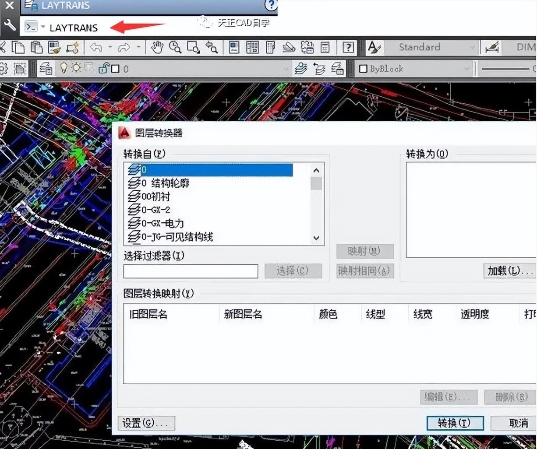Click the Undo arrow icon
Screen dimensions: 537x449
tap(96, 47)
